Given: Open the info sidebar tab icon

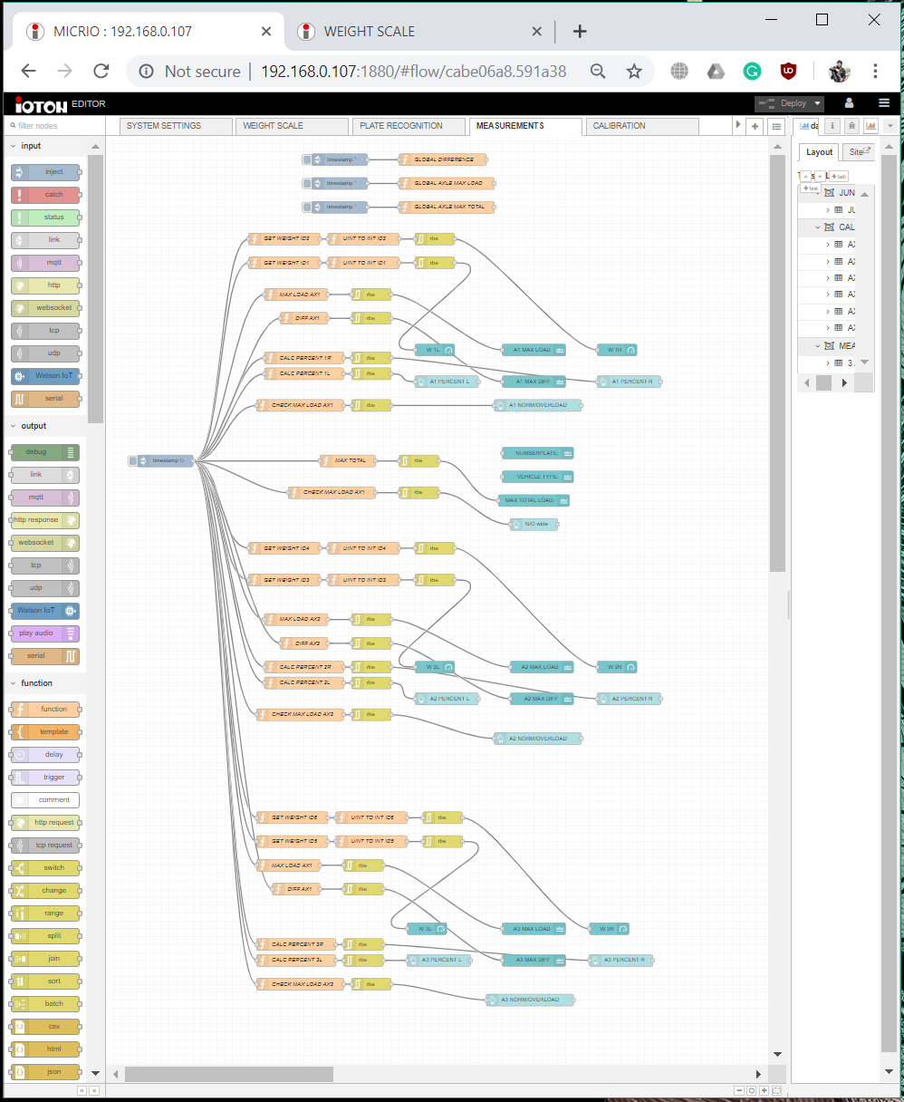Looking at the screenshot, I should click(x=832, y=126).
